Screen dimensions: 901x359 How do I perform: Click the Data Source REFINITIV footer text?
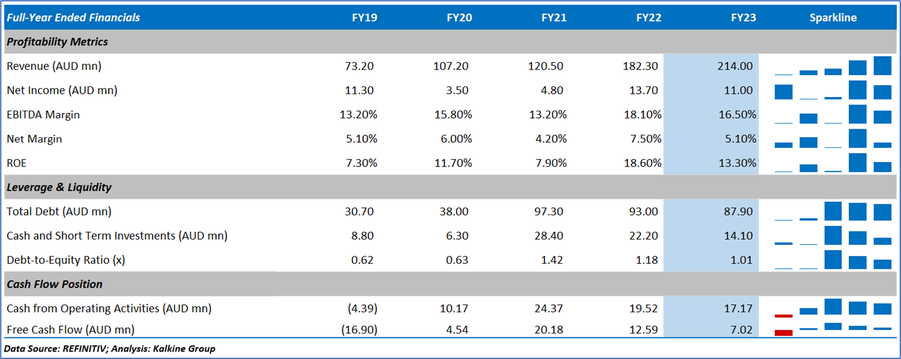point(110,348)
